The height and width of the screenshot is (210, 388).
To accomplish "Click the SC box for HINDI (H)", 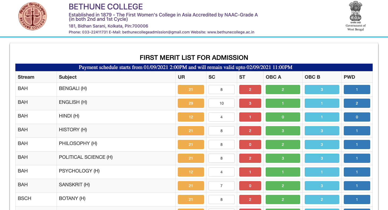I will [x=221, y=117].
